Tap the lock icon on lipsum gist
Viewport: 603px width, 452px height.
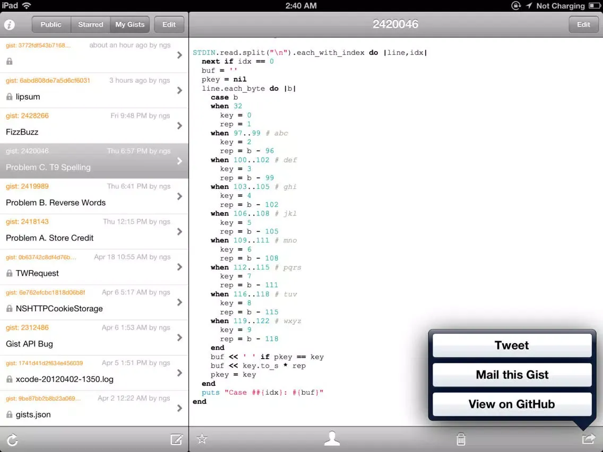click(x=9, y=97)
